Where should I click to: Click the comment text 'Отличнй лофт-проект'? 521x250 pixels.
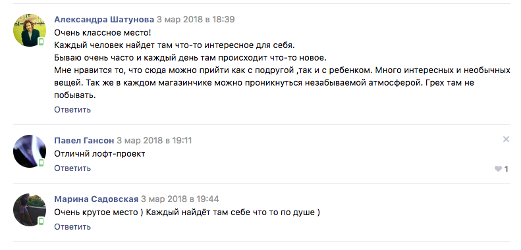99,154
